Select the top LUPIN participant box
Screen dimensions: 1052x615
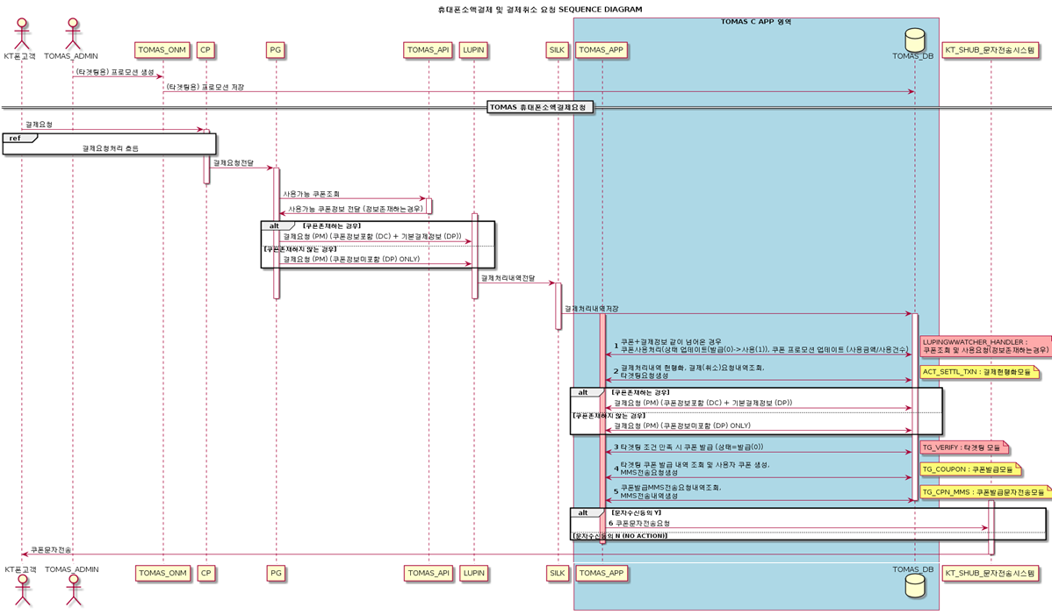click(473, 50)
